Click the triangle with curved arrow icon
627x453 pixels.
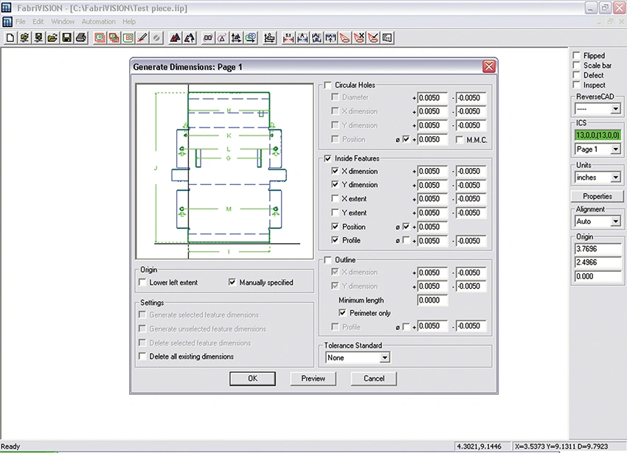222,38
